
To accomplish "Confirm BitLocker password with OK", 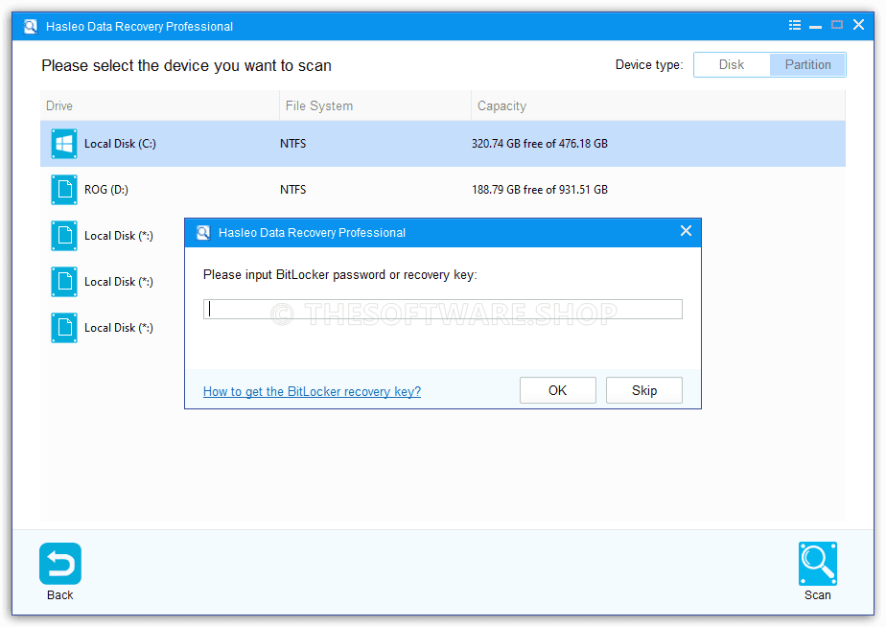I will pos(558,390).
